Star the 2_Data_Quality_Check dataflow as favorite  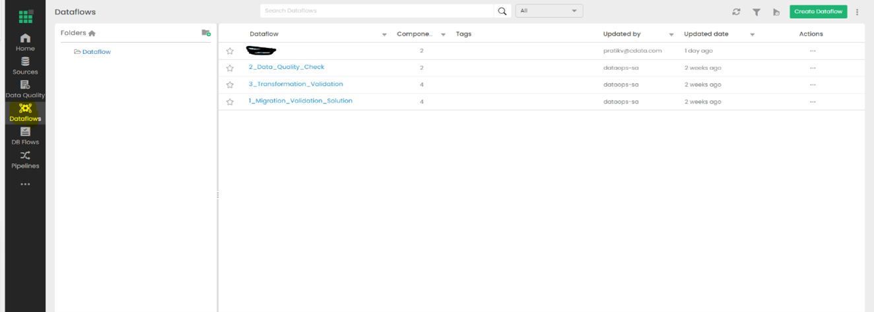click(230, 68)
